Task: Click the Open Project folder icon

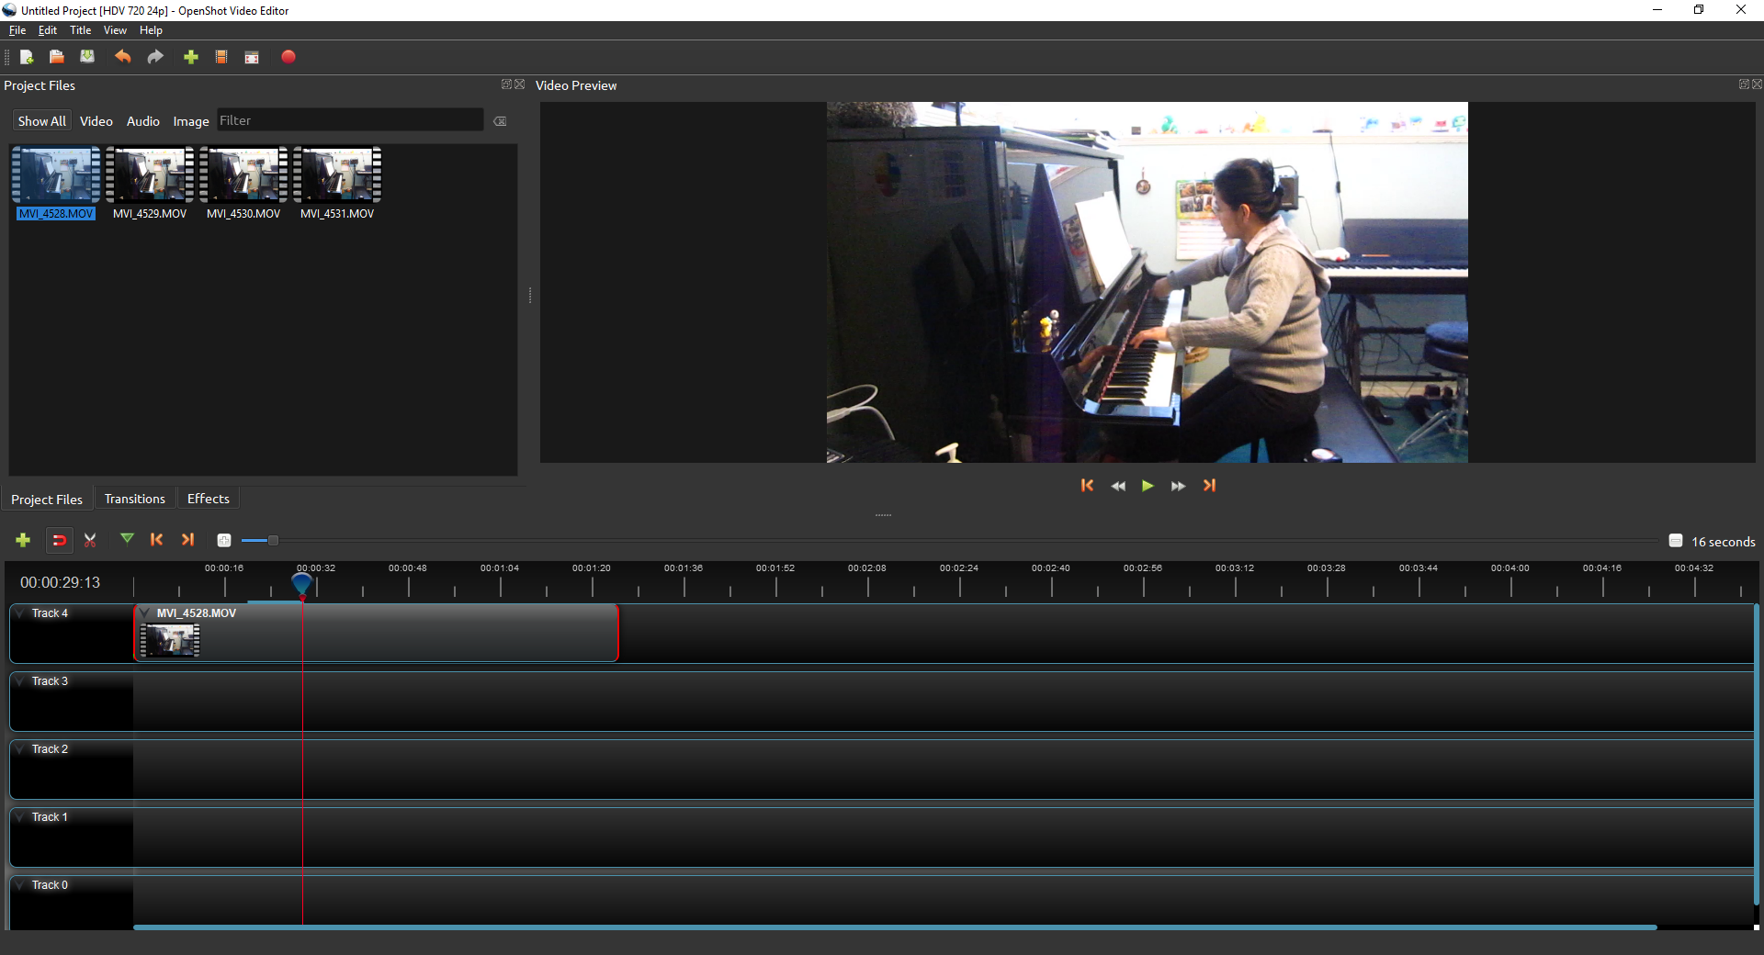Action: (57, 57)
